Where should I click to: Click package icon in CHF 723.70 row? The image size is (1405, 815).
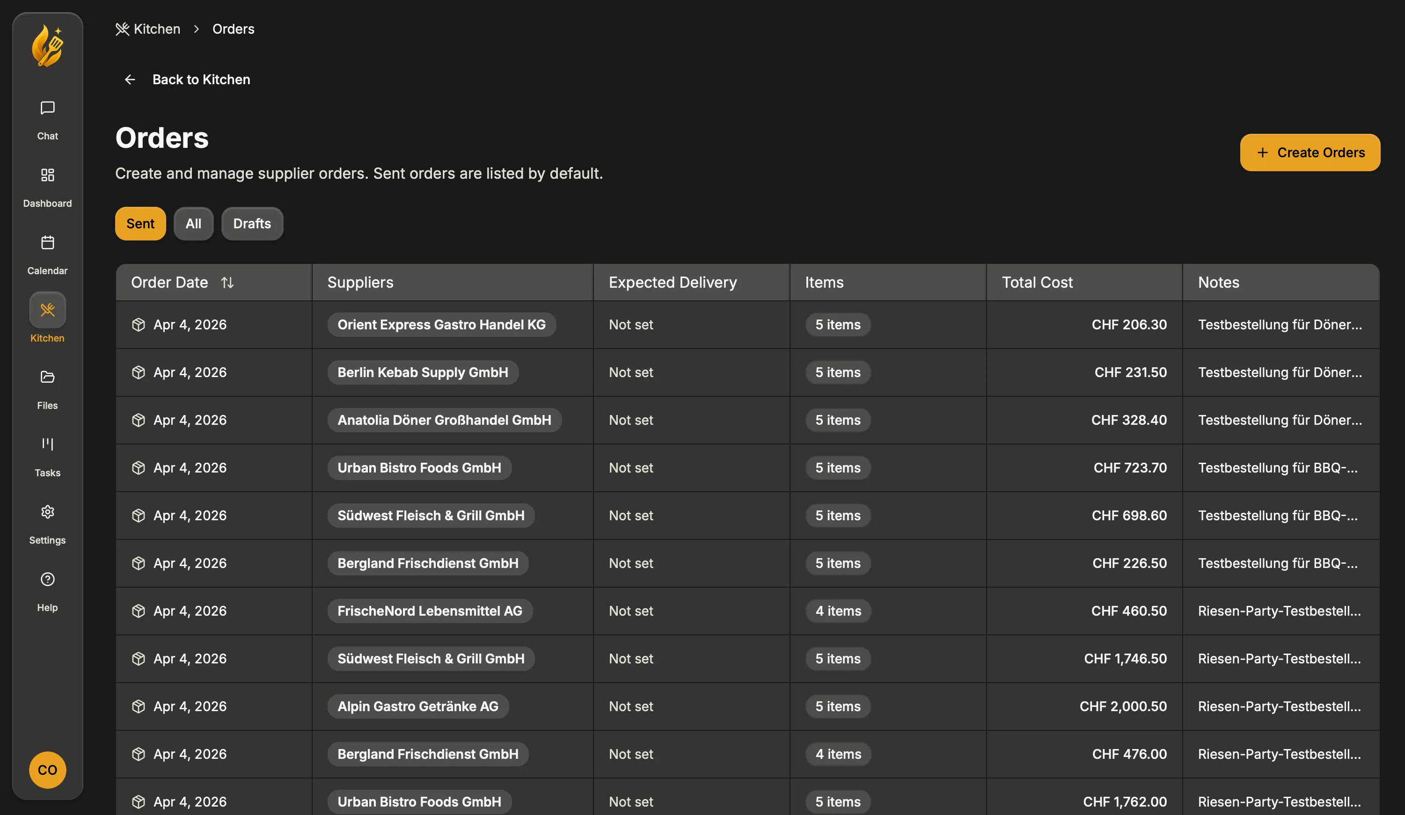[138, 468]
